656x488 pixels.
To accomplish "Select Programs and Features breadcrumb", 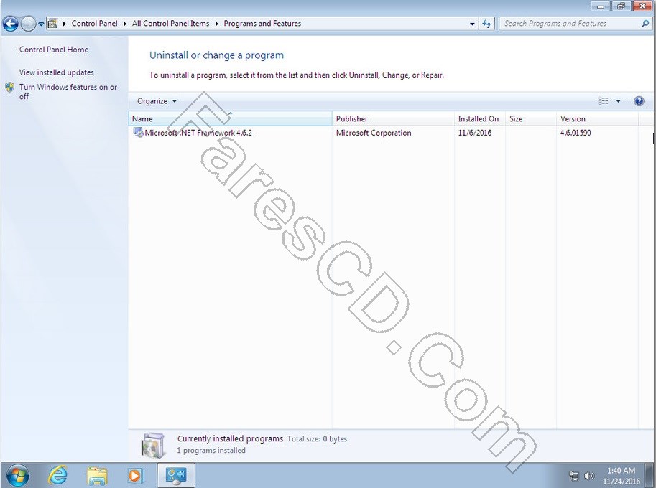I will tap(262, 24).
